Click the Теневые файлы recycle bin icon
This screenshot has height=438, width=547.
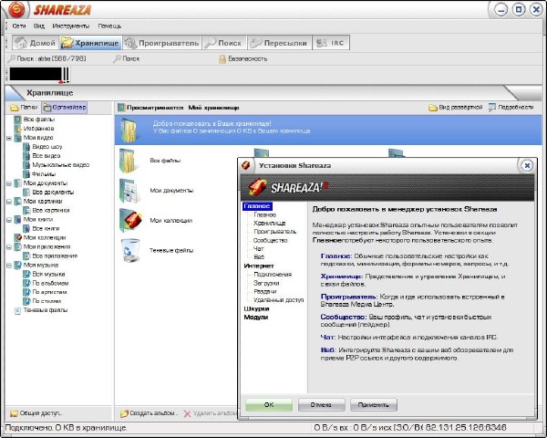131,248
